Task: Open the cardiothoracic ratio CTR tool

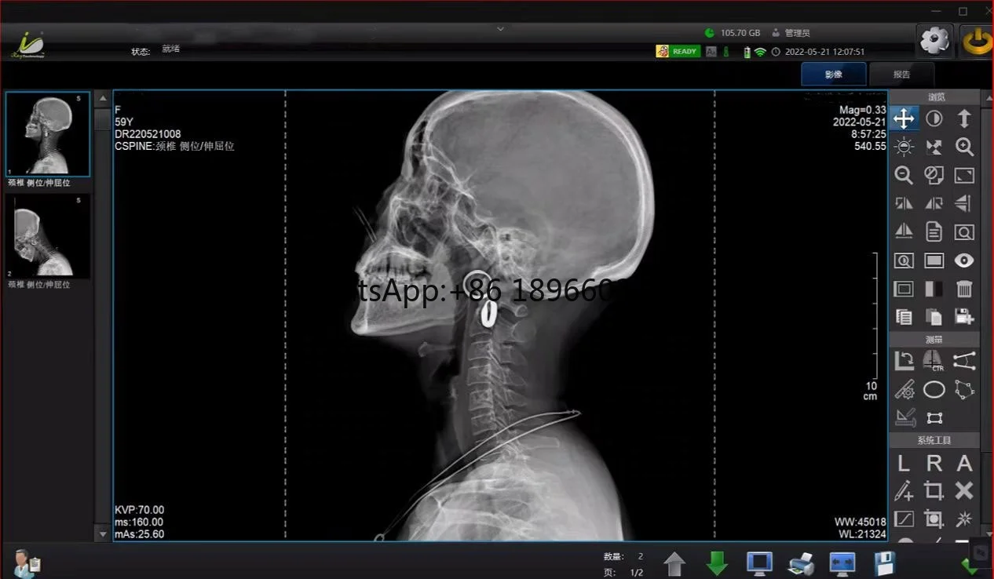Action: (x=934, y=361)
